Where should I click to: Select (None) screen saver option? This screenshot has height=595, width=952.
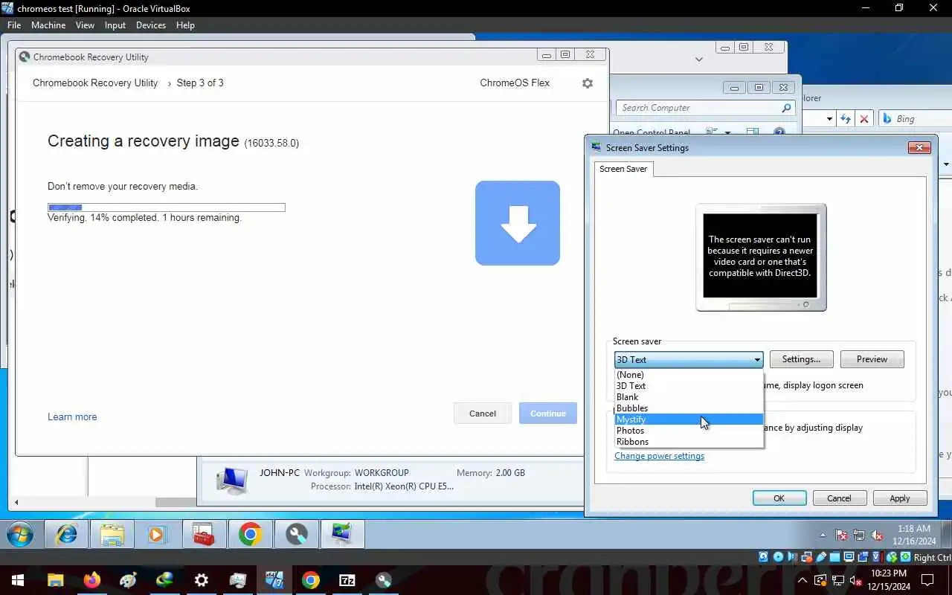pyautogui.click(x=689, y=375)
